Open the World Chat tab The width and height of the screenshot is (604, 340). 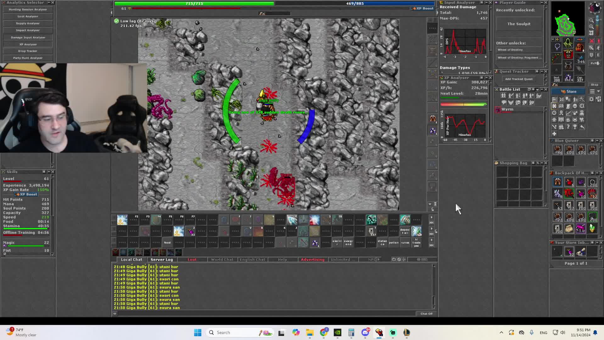[x=222, y=260]
